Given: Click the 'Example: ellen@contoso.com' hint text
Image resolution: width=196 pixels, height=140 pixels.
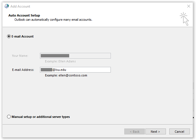Looking at the screenshot, I should coord(66,75).
